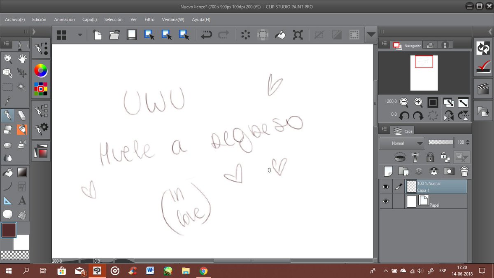Select the Text tool

point(22,201)
